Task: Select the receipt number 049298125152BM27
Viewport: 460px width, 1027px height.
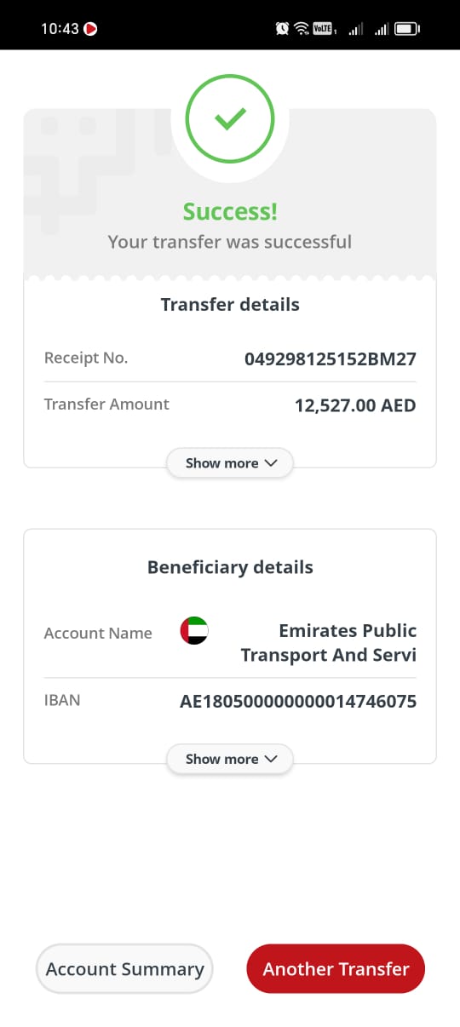Action: (331, 359)
